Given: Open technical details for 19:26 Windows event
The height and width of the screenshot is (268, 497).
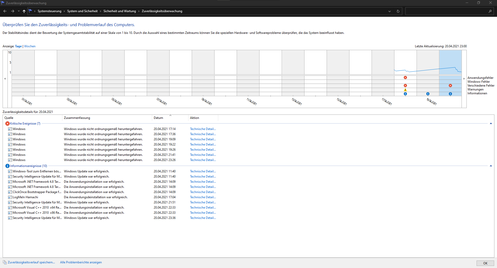Looking at the screenshot, I should tap(203, 150).
